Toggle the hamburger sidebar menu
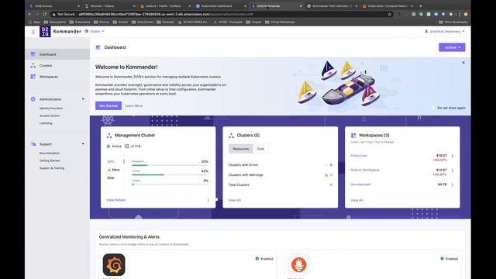496x279 pixels. point(33,32)
